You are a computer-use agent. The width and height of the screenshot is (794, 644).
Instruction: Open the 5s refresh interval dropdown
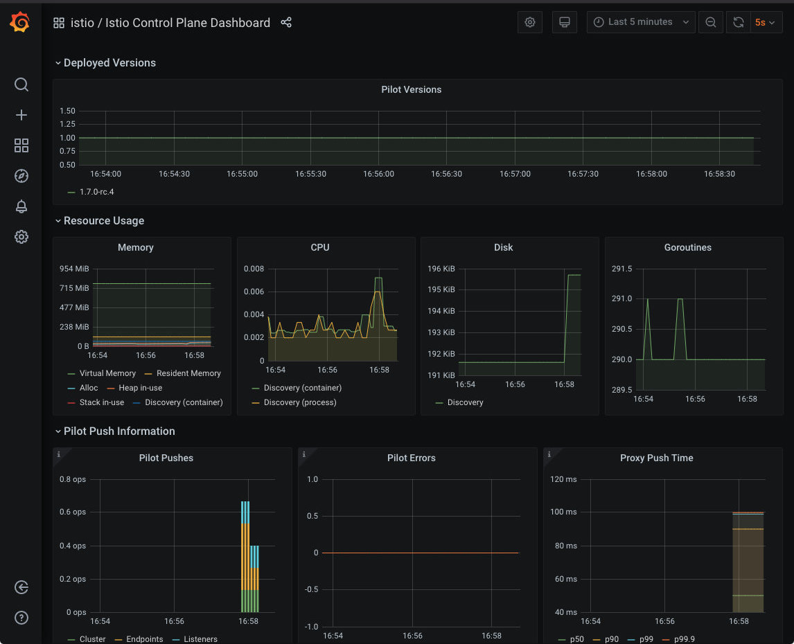point(766,22)
